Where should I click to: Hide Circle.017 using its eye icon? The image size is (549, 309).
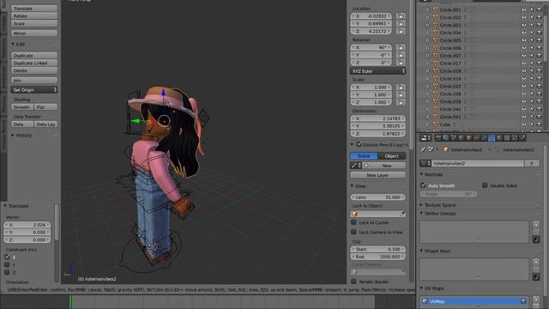click(524, 63)
